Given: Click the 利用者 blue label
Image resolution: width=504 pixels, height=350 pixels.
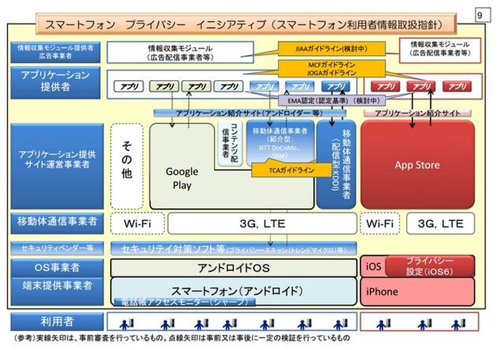Looking at the screenshot, I should pos(55,322).
